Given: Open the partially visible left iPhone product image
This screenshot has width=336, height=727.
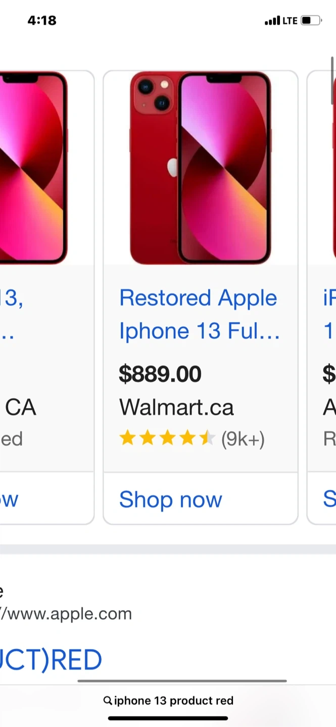Looking at the screenshot, I should point(33,168).
